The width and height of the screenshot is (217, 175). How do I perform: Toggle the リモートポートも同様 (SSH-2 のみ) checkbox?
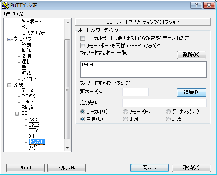(x=83, y=45)
